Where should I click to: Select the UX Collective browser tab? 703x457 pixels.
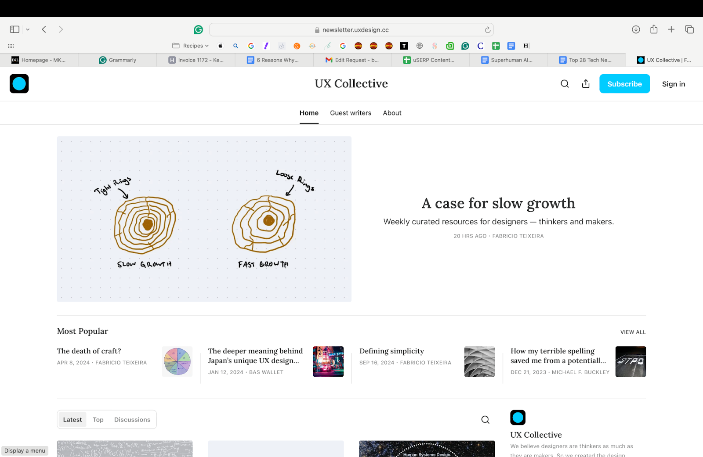pyautogui.click(x=664, y=60)
